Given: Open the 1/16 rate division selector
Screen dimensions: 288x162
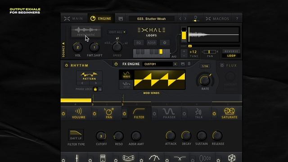Looking at the screenshot, I should (x=205, y=66).
